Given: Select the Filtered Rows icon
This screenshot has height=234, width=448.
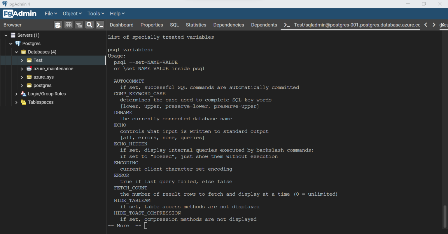Looking at the screenshot, I should coord(79,25).
